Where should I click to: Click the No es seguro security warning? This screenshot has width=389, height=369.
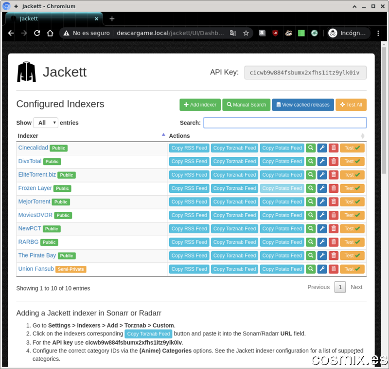(87, 33)
